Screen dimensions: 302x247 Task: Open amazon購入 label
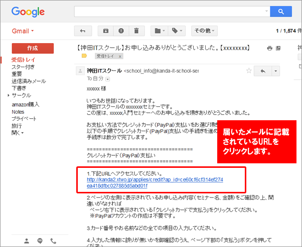[x=26, y=104]
